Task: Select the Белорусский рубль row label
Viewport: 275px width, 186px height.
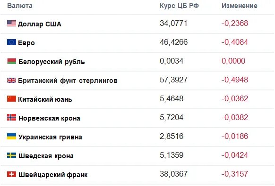Action: point(52,62)
